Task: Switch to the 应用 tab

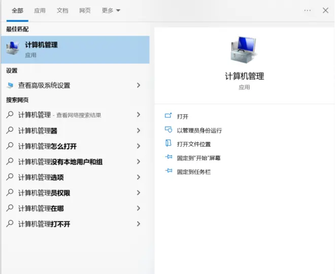Action: [x=40, y=11]
